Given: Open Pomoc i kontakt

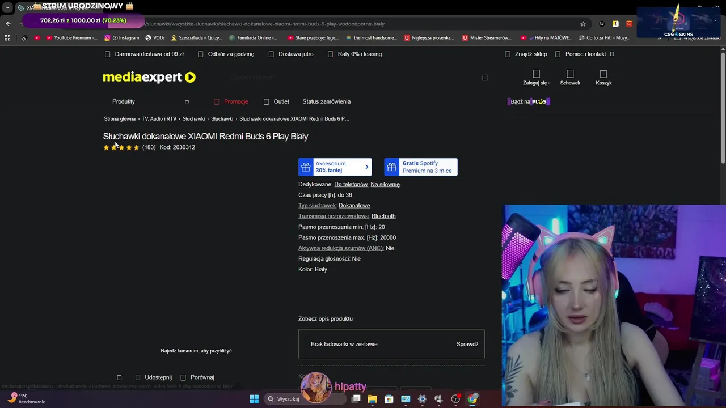Looking at the screenshot, I should pos(584,54).
